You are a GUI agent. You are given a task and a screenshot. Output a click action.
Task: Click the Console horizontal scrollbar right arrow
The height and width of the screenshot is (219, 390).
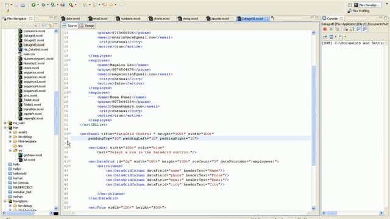click(381, 213)
